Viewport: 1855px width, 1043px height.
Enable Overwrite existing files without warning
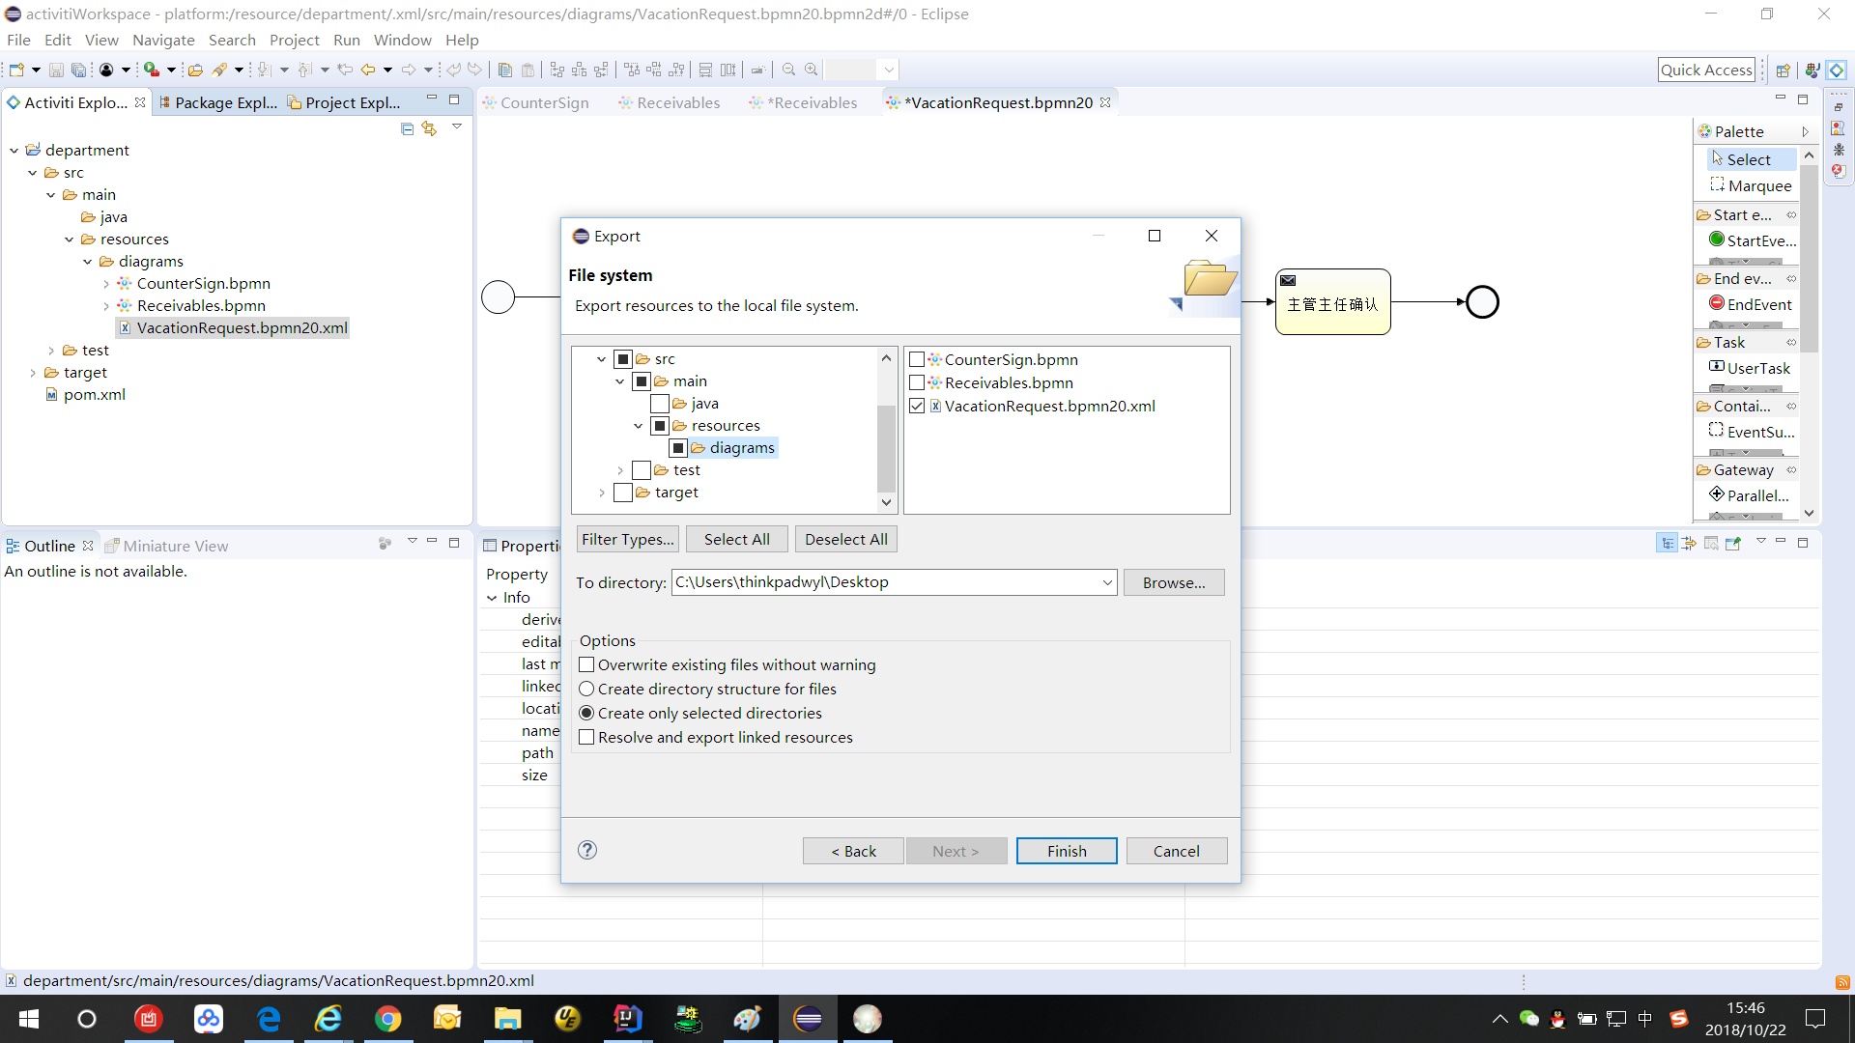point(586,664)
